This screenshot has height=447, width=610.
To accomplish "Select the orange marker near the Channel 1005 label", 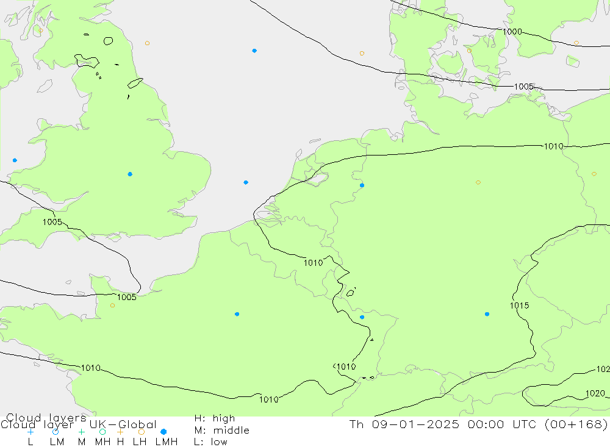I will click(x=112, y=306).
